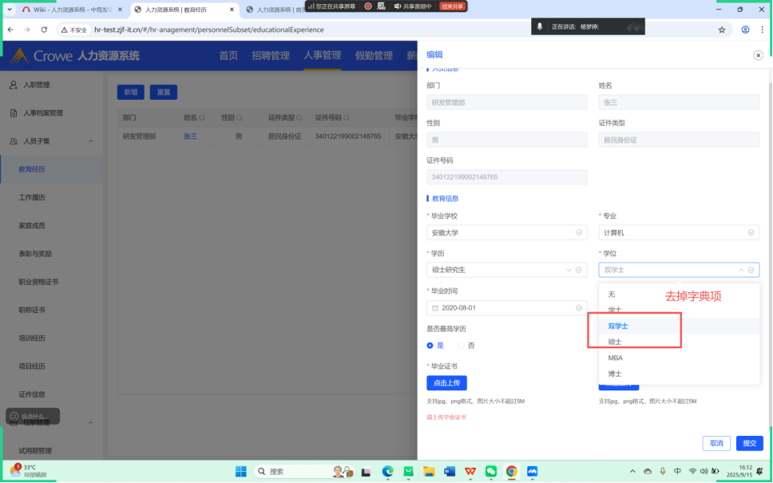This screenshot has width=773, height=483.
Task: Collapse the 人员子集 sidebar group chevron
Action: [x=91, y=141]
